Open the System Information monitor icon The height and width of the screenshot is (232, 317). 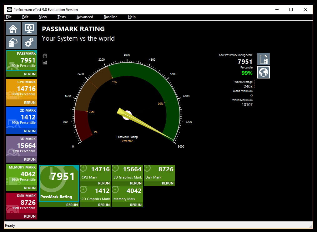(29, 28)
